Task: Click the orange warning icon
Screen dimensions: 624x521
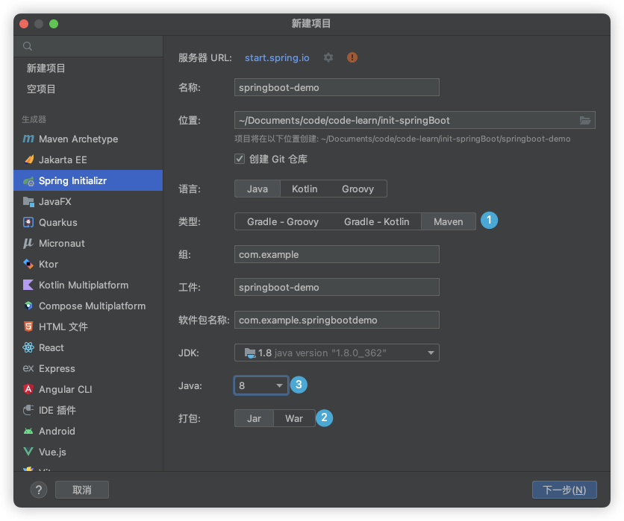Action: [352, 57]
